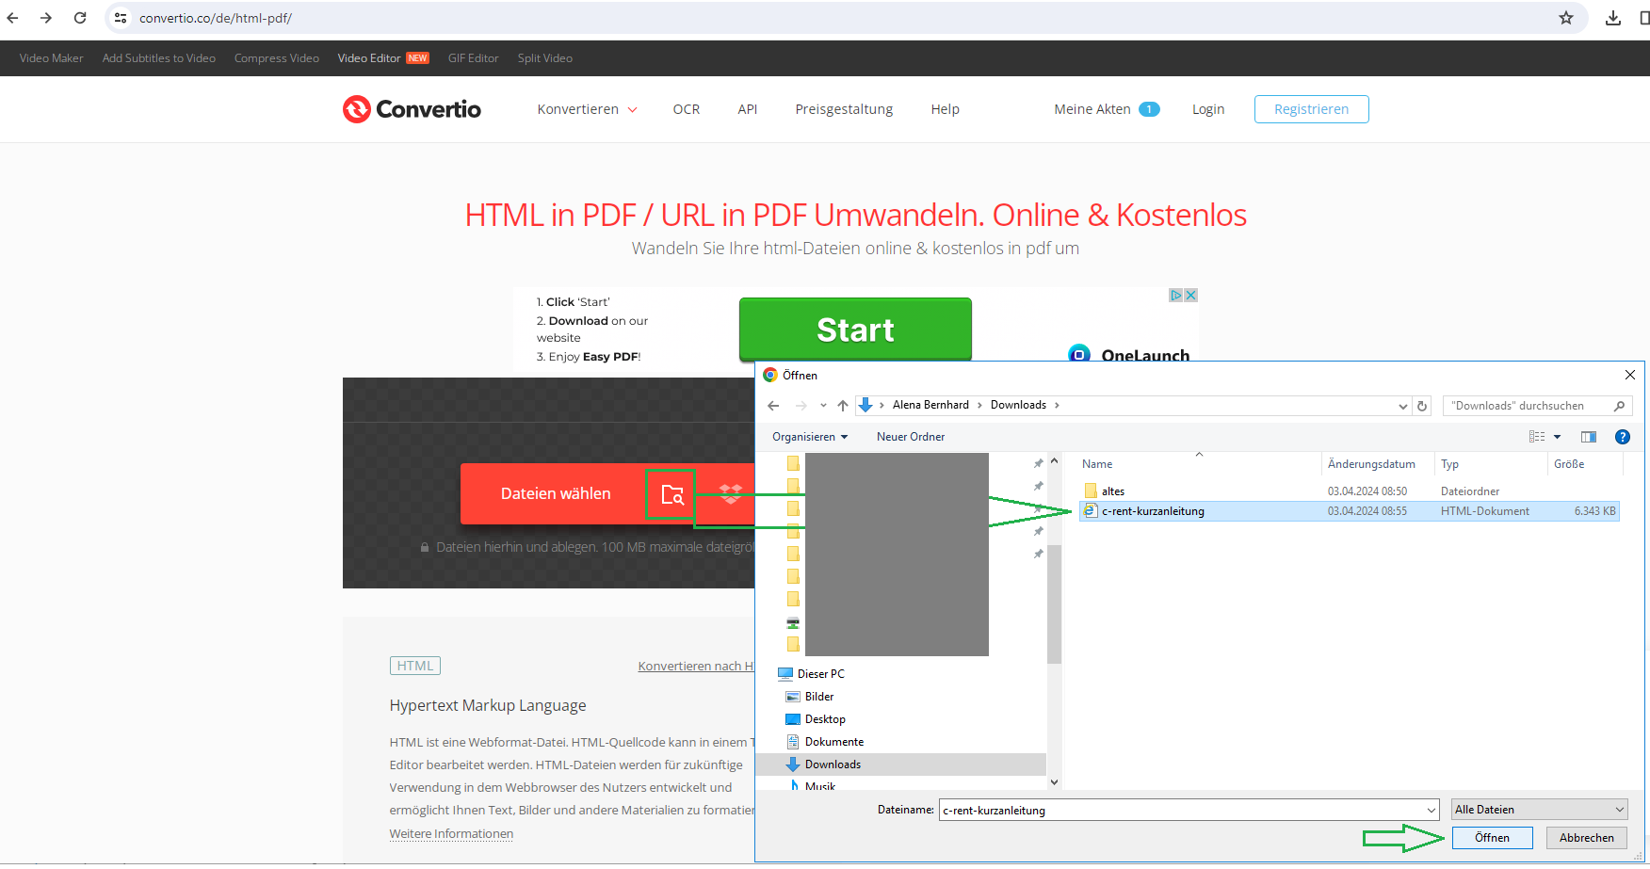This screenshot has height=869, width=1650.
Task: Open the Konvertieren dropdown menu
Action: tap(587, 109)
